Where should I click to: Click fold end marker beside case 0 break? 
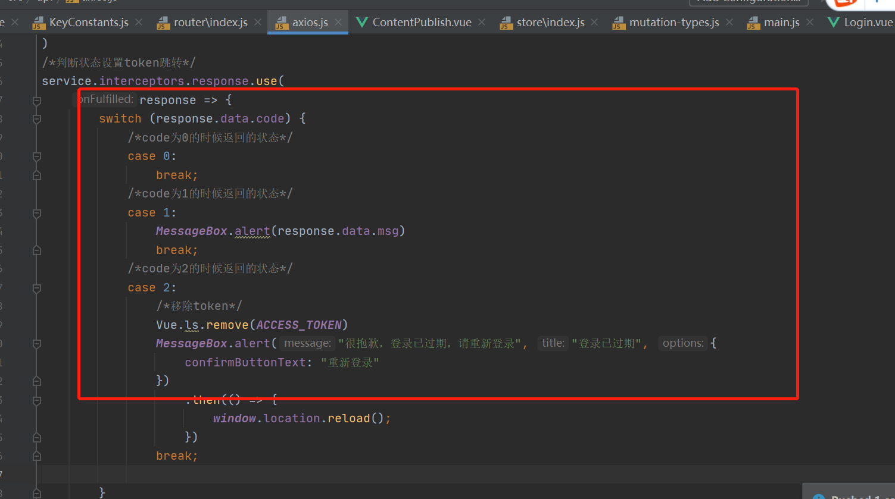pos(37,175)
